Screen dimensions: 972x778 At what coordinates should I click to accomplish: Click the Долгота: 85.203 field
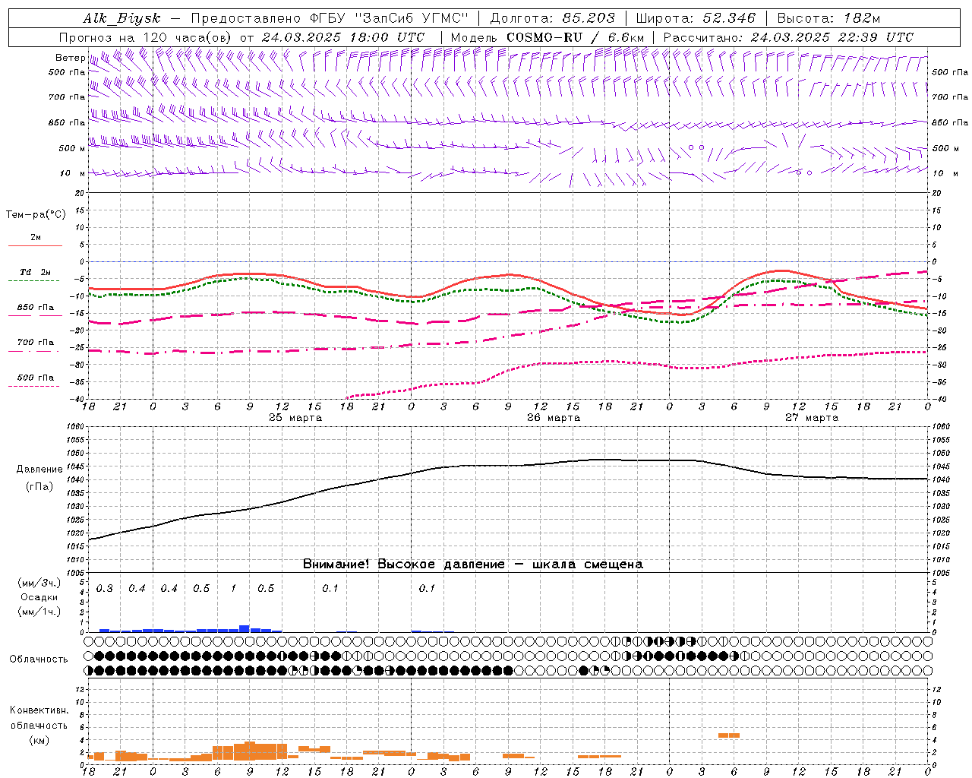coord(552,18)
